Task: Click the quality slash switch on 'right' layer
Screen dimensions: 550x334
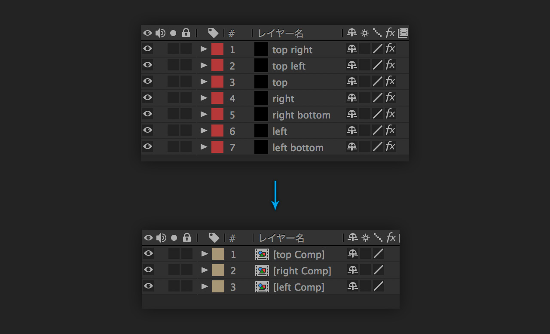Action: (377, 98)
